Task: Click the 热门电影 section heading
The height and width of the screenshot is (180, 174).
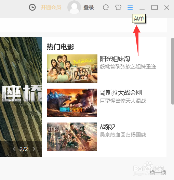Action: [x=60, y=47]
